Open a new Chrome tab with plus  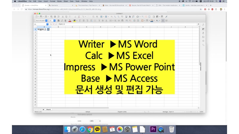[211, 5]
